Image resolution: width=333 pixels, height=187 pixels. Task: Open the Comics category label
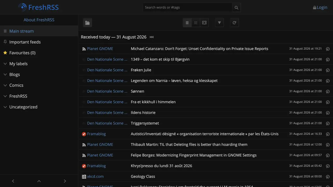(16, 85)
